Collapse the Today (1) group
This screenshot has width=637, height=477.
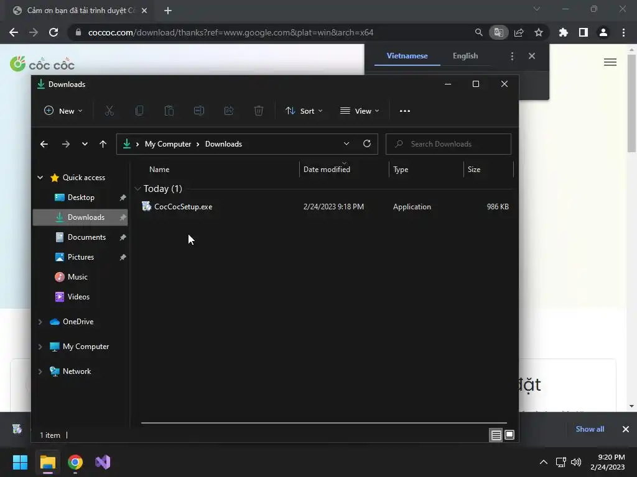point(137,189)
